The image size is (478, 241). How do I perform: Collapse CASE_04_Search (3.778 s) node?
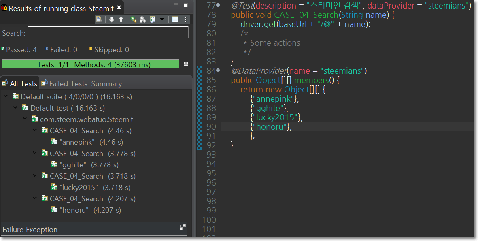tap(35, 153)
